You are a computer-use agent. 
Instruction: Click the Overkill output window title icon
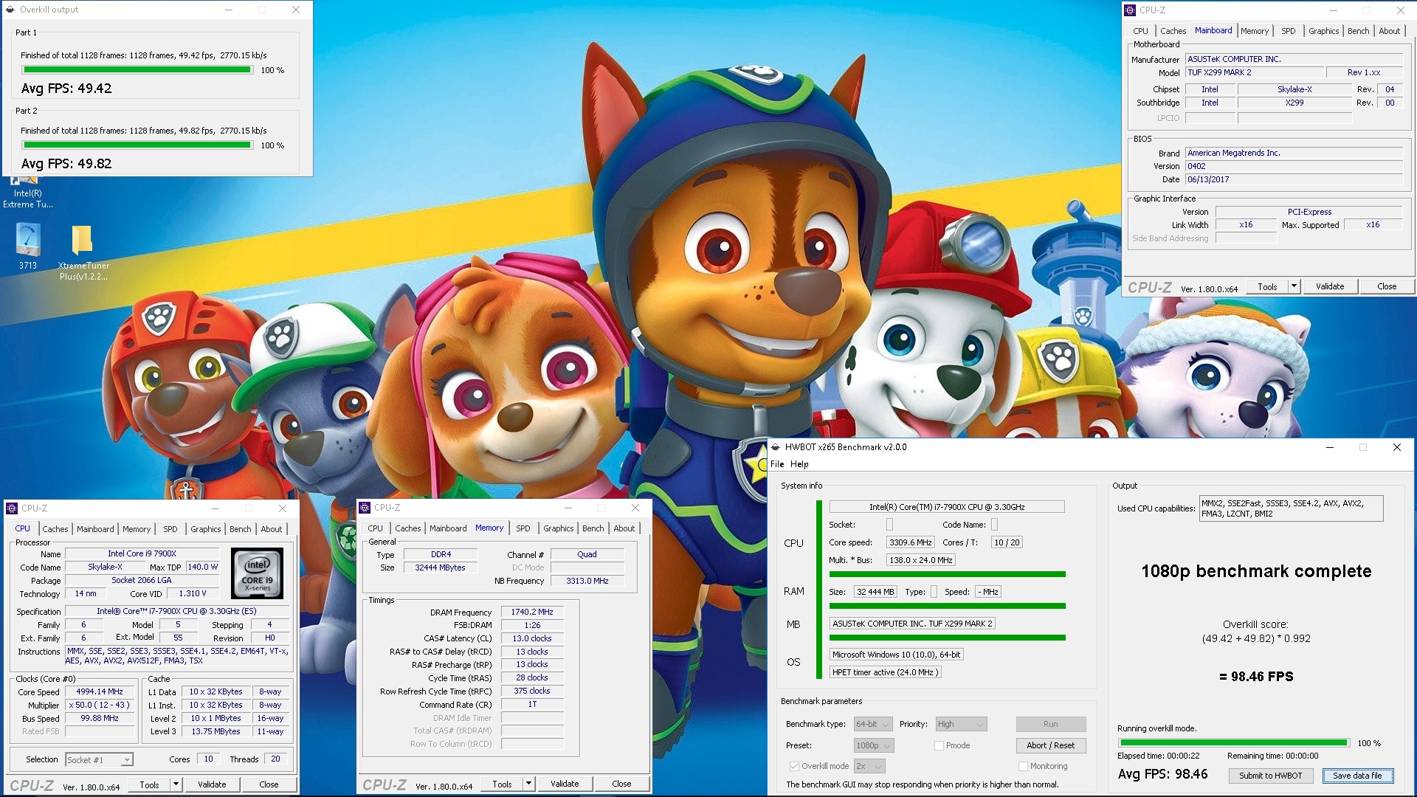pos(10,10)
